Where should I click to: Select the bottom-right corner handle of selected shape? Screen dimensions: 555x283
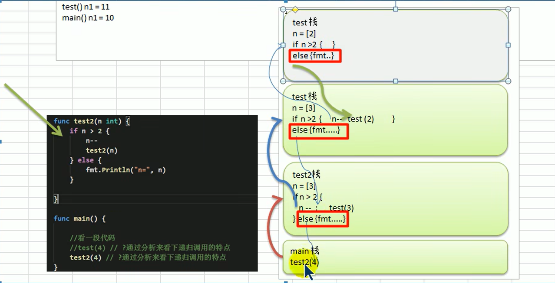coord(508,81)
